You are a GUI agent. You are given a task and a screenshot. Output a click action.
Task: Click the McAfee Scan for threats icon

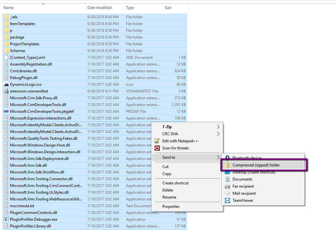click(157, 148)
